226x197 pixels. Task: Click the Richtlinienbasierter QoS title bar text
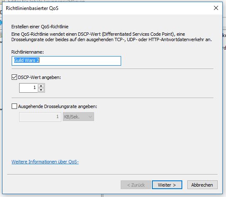point(32,8)
